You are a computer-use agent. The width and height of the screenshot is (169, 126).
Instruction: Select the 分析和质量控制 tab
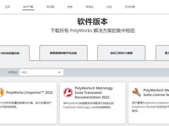click(x=15, y=53)
